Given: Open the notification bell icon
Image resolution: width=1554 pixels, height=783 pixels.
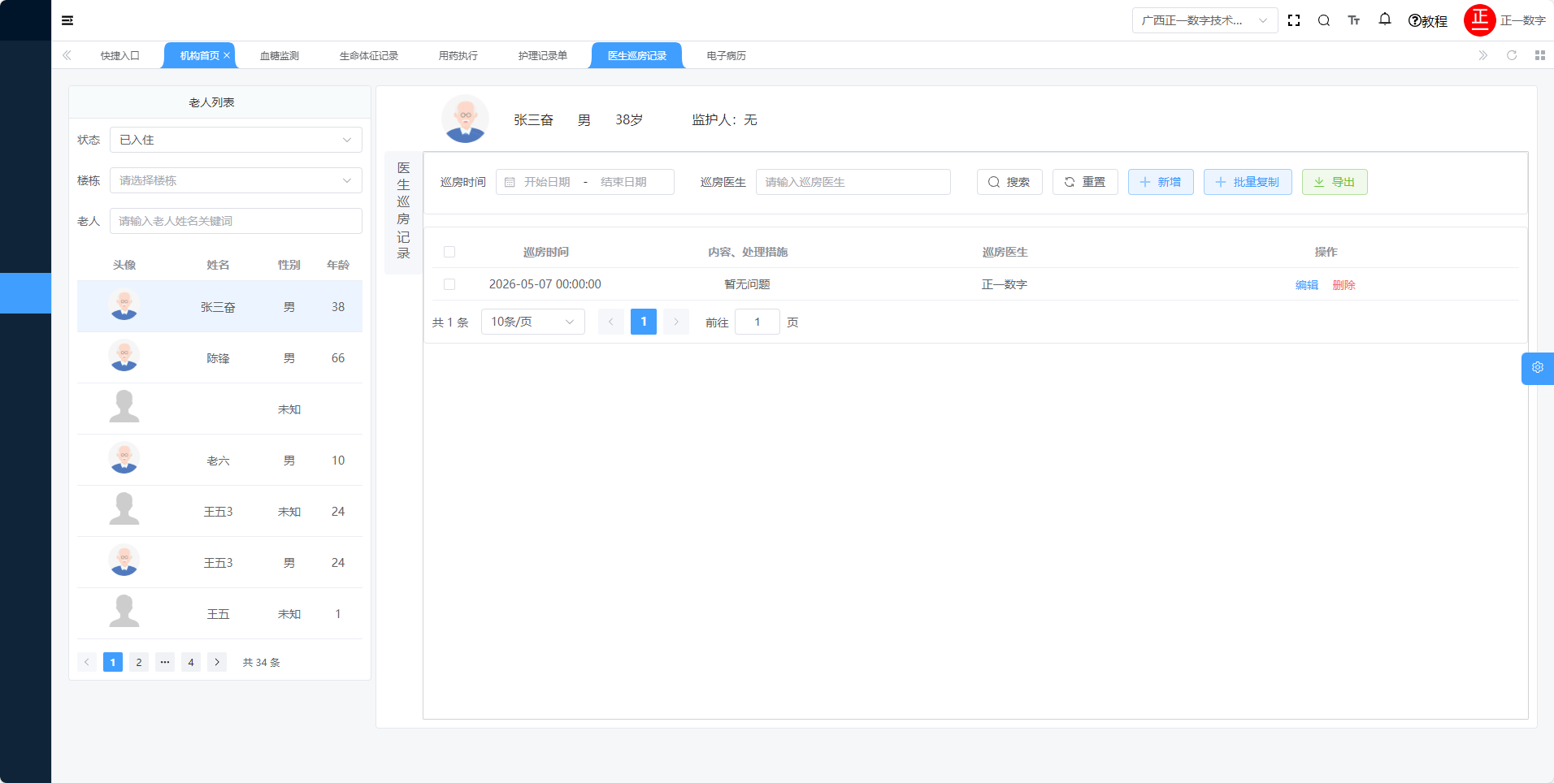Looking at the screenshot, I should (x=1385, y=19).
